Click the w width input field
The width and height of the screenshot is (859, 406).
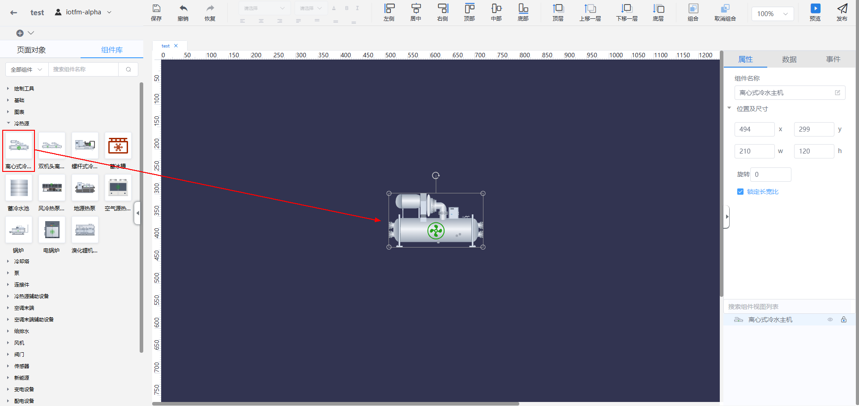[x=754, y=151]
